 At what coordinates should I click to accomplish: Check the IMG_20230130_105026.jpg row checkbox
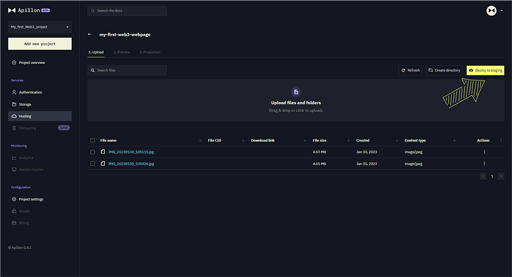[x=92, y=164]
